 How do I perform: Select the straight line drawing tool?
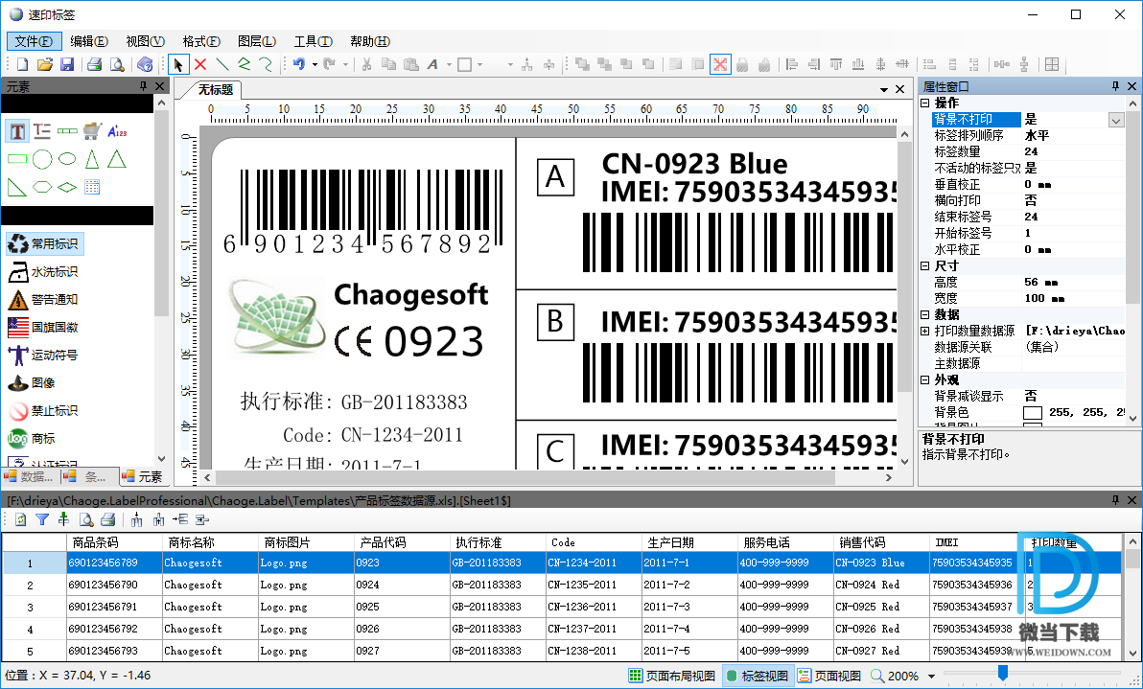pos(222,65)
